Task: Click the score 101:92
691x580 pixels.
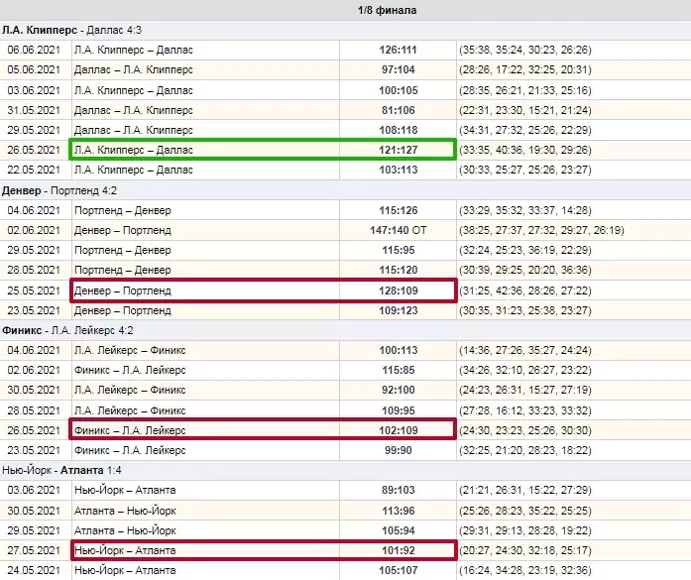Action: pyautogui.click(x=398, y=550)
